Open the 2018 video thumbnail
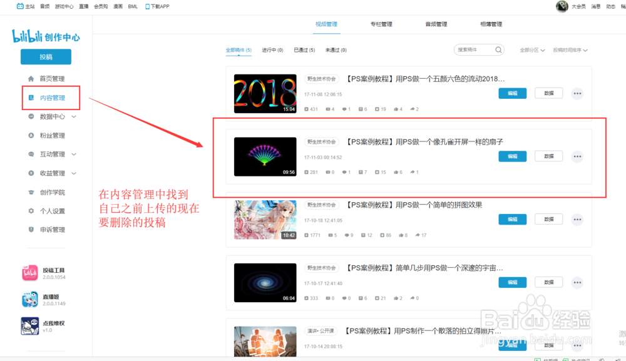626x361 pixels. 265,93
